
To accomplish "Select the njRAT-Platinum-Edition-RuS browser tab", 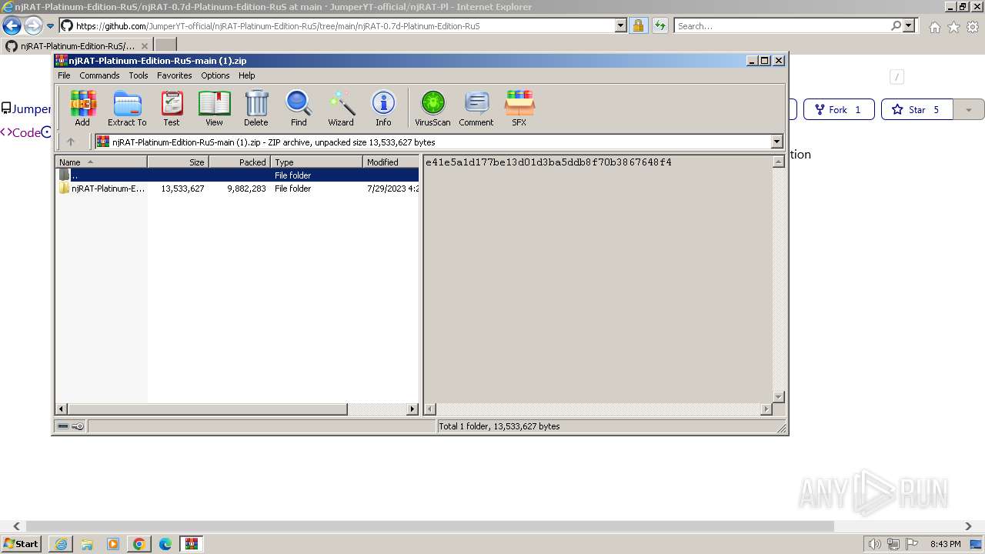I will point(77,45).
